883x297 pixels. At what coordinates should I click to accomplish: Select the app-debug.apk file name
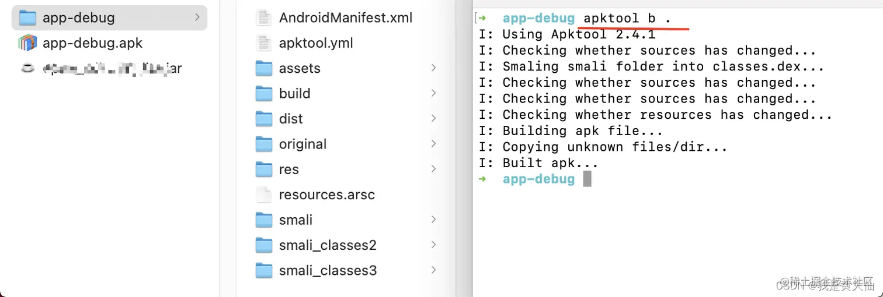click(x=92, y=43)
